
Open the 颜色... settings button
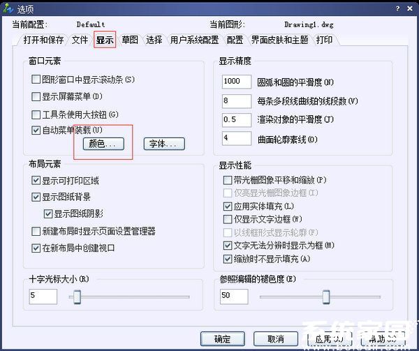(103, 144)
